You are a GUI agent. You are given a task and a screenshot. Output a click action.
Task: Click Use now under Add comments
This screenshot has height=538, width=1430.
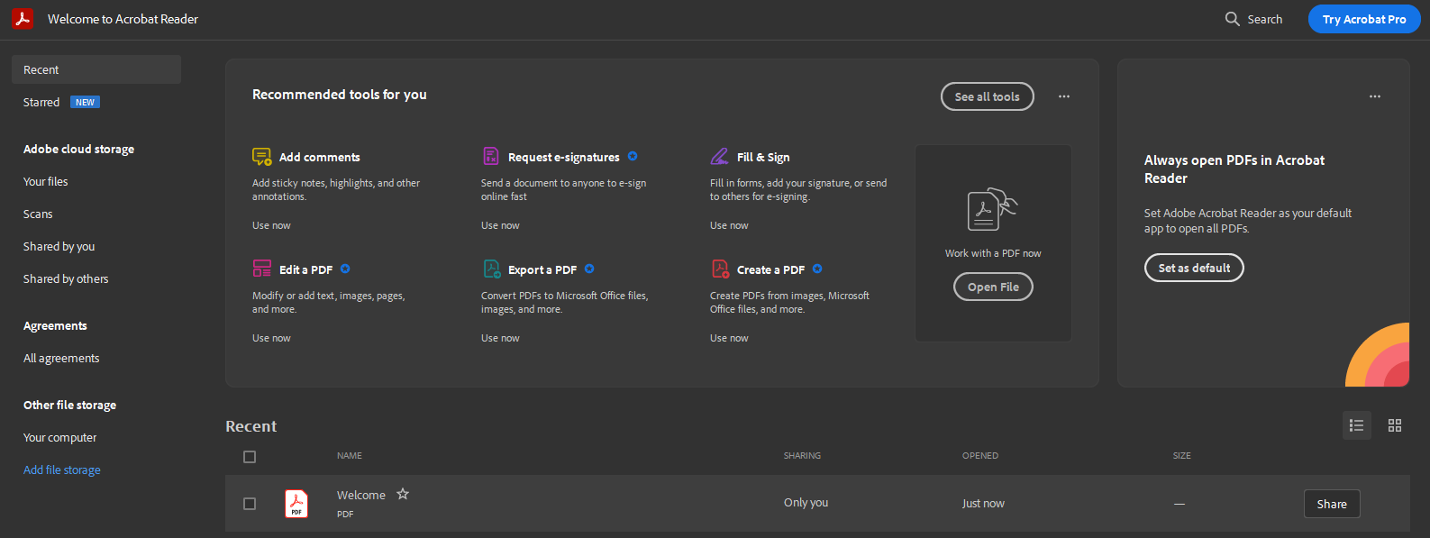[271, 225]
